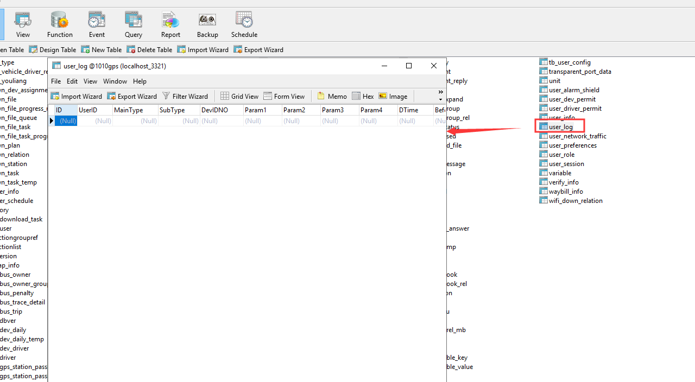Click the row indicator arrow in grid

(x=52, y=121)
